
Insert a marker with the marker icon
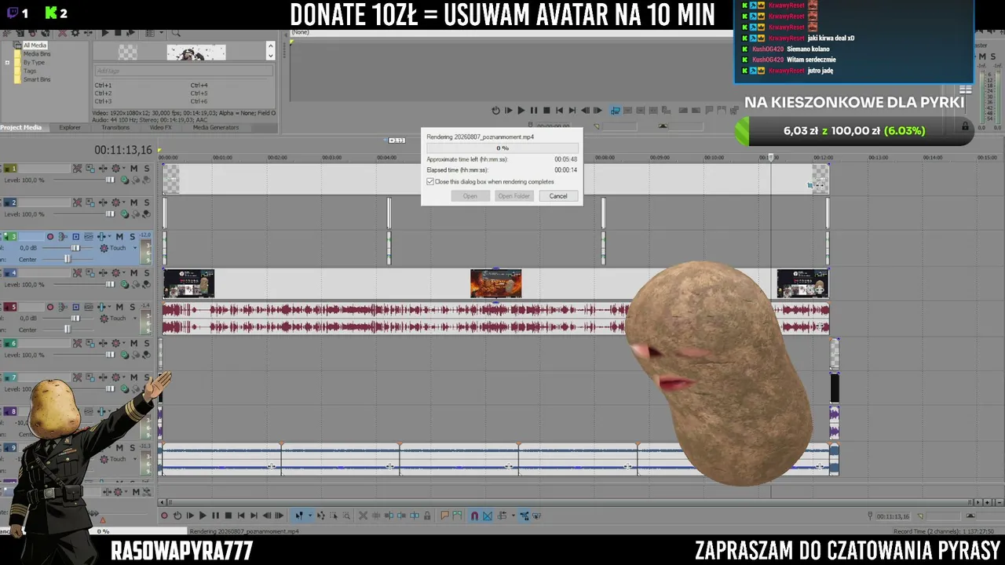(444, 516)
